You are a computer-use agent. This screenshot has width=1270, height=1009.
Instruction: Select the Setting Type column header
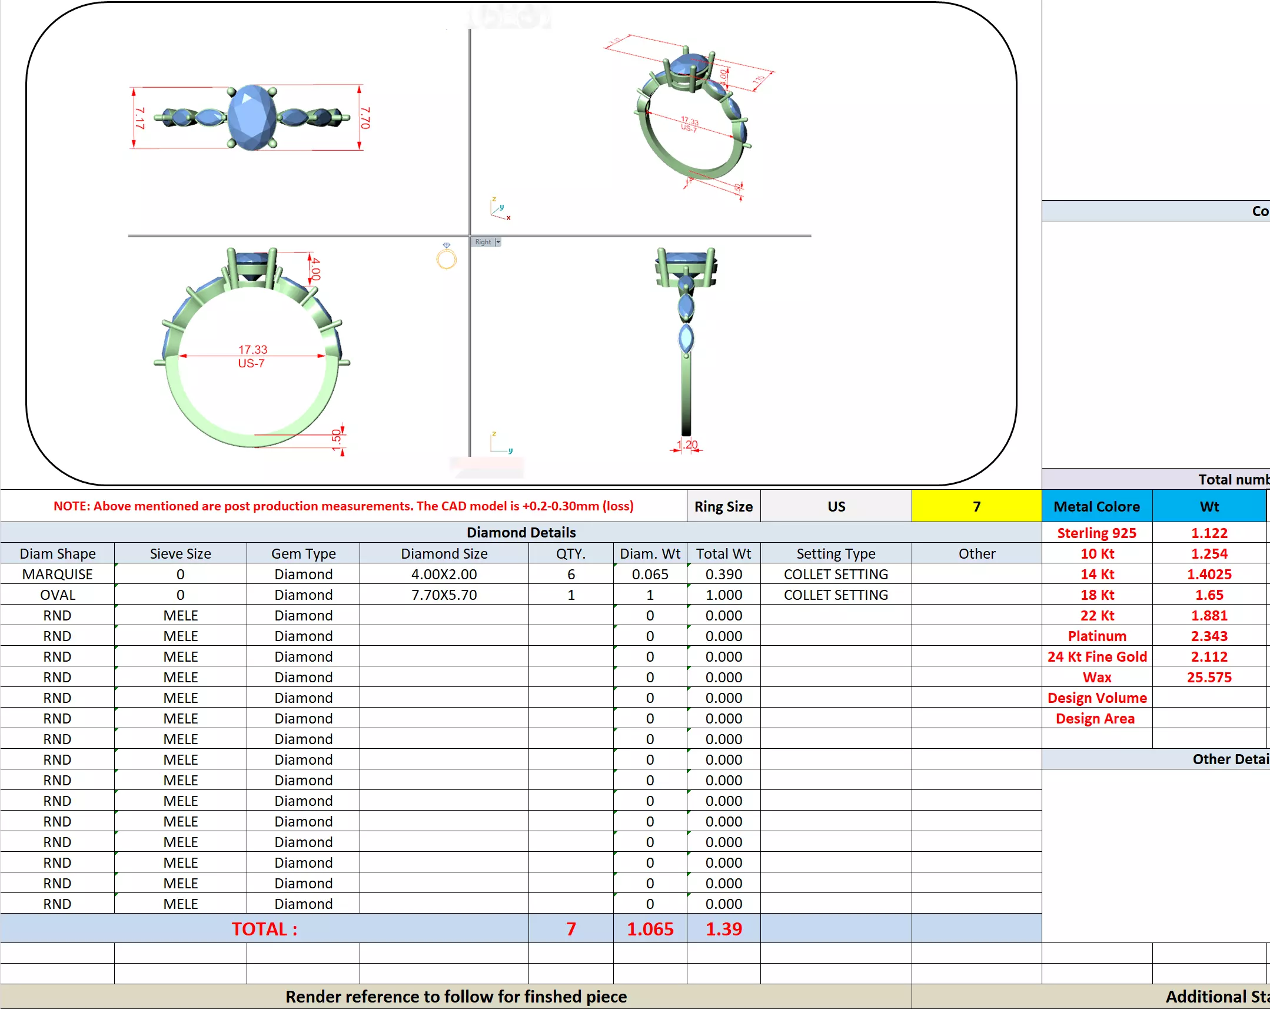tap(835, 553)
